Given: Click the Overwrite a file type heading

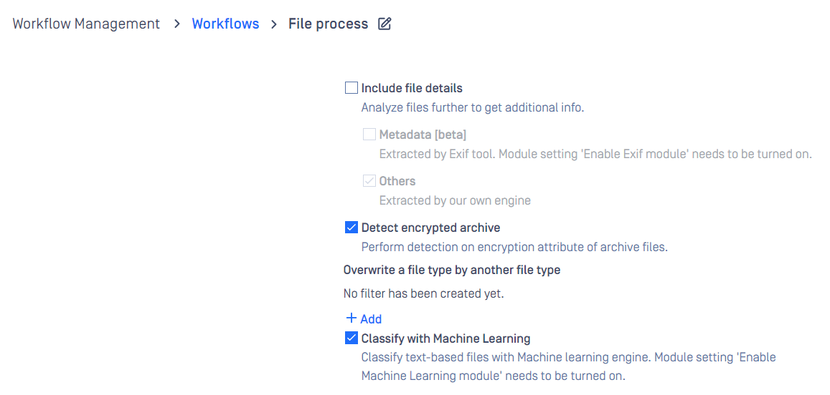Looking at the screenshot, I should click(452, 270).
